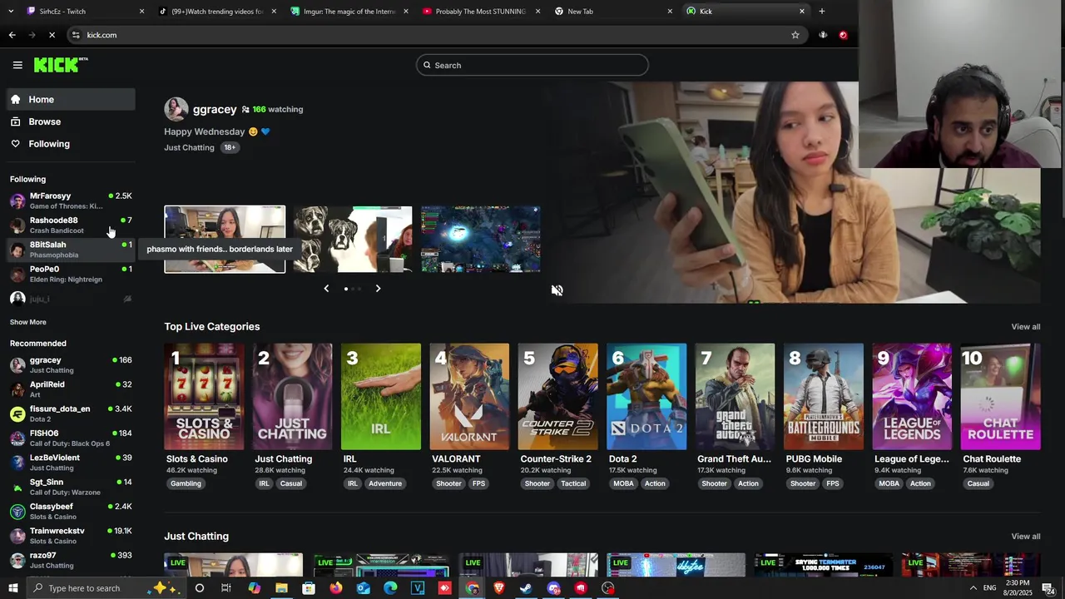Click ggracey avatar in featured stream
This screenshot has width=1065, height=599.
176,109
